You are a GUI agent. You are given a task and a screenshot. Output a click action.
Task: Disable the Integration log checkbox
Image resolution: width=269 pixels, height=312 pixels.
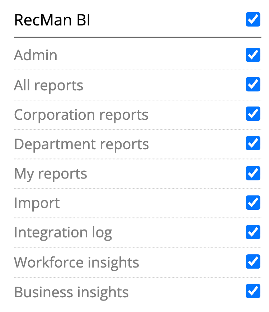tap(253, 232)
